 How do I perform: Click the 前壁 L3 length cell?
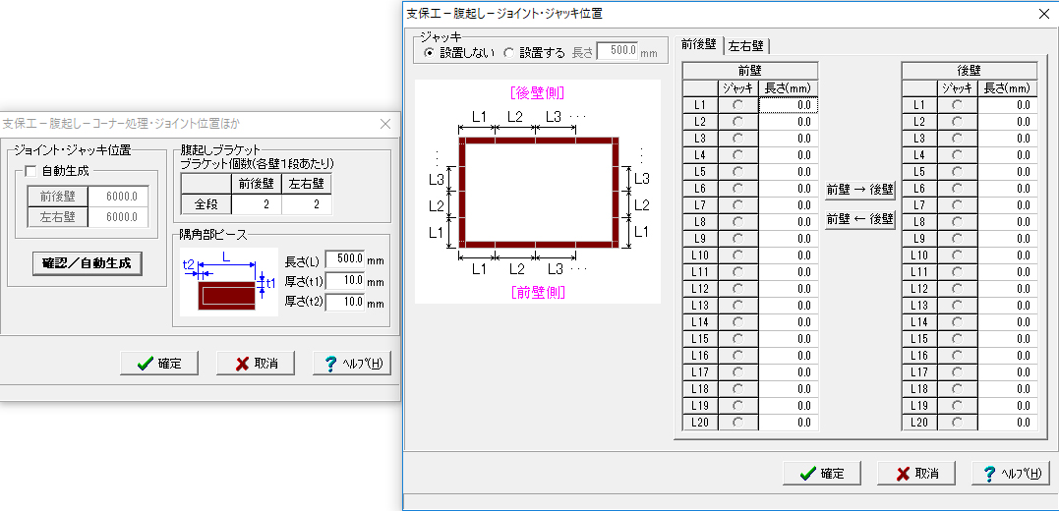click(789, 139)
